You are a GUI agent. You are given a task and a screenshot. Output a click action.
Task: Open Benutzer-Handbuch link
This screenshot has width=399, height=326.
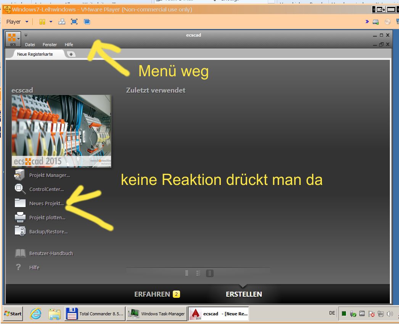(51, 254)
